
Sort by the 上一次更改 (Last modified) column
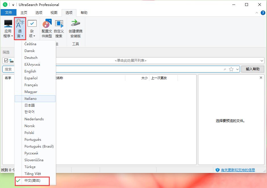tap(159, 78)
